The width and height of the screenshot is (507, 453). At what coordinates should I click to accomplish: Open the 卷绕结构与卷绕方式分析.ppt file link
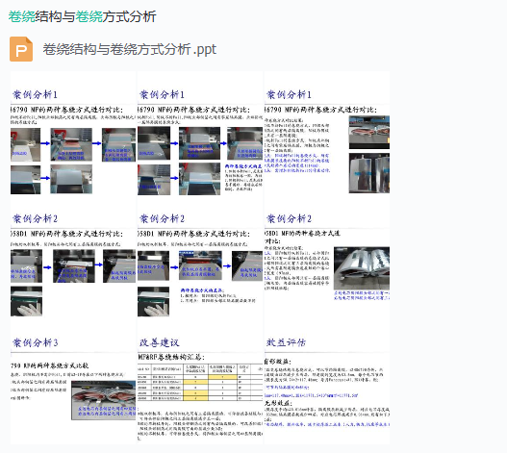coord(129,49)
